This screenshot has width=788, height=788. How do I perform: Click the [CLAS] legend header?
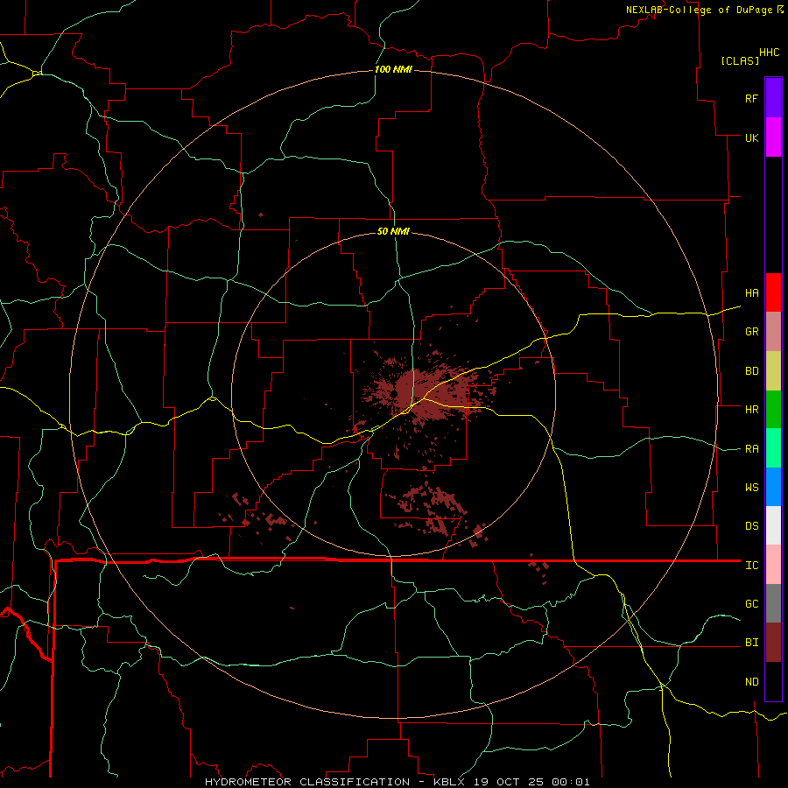coord(740,60)
